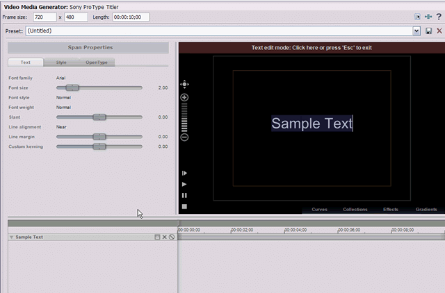Click the Slant slider handle
This screenshot has height=293, width=445.
[x=99, y=117]
